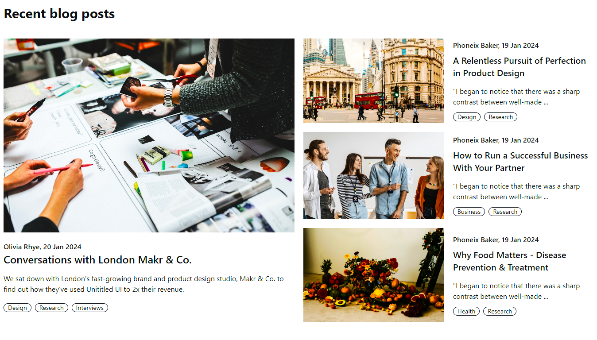
Task: Click the Interviews tag on featured post
Action: coord(90,308)
